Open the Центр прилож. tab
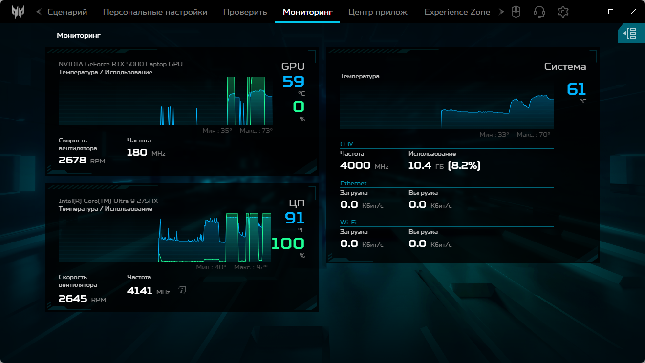 pos(378,12)
